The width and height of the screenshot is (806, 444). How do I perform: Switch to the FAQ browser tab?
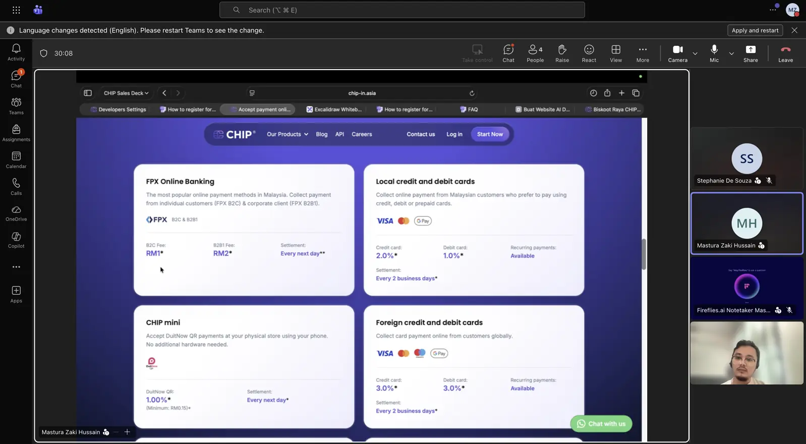pos(469,109)
